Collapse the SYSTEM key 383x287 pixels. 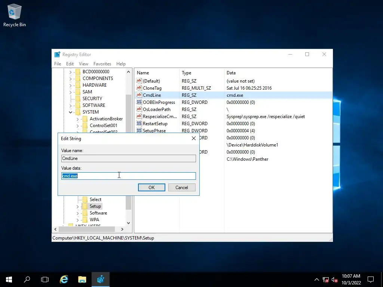click(x=71, y=112)
